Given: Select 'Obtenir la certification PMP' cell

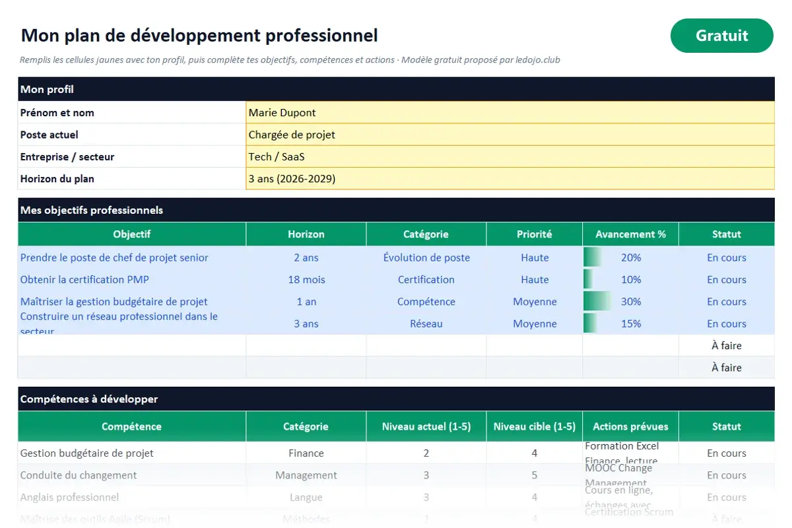Looking at the screenshot, I should click(132, 280).
